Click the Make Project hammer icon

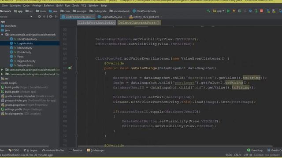[208, 11]
